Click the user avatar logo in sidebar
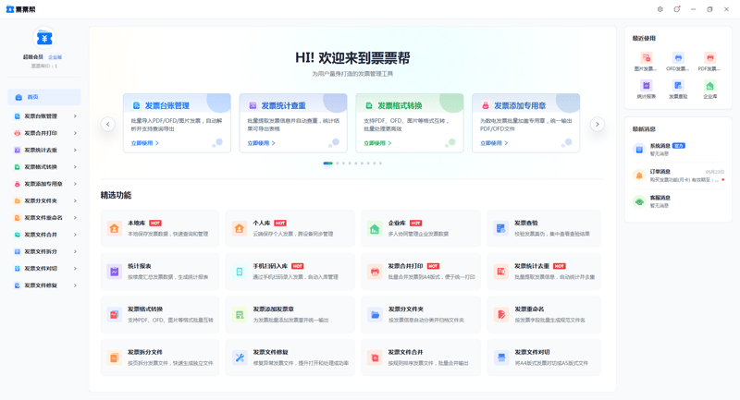The height and width of the screenshot is (400, 740). click(44, 38)
